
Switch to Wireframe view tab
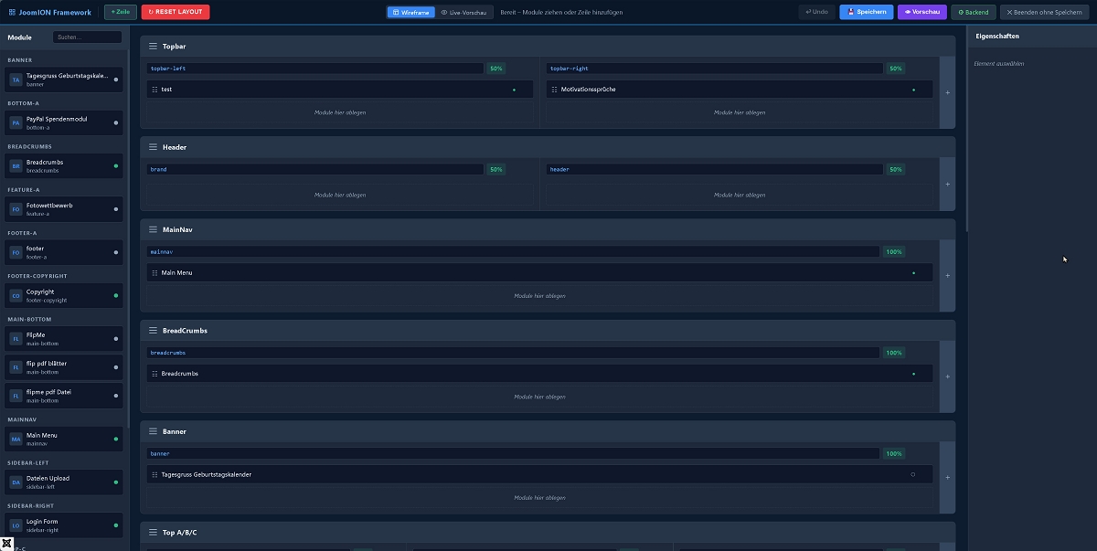coord(410,13)
